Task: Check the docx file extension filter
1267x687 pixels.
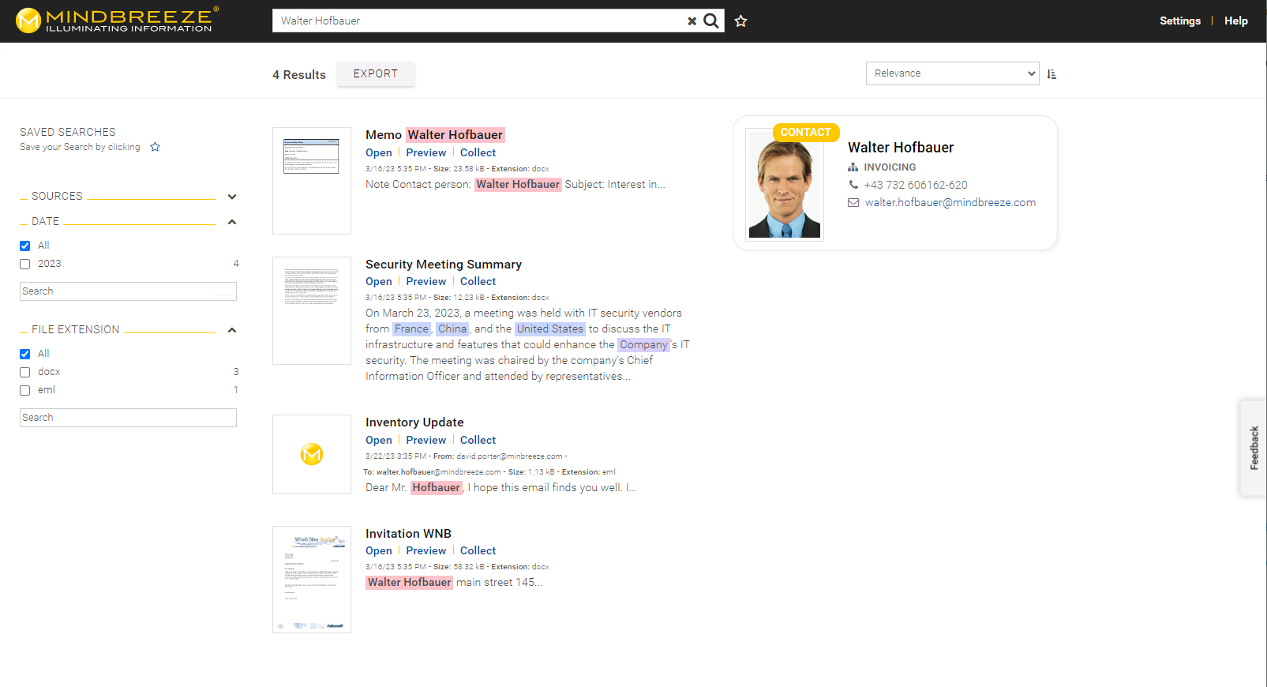Action: (x=25, y=372)
